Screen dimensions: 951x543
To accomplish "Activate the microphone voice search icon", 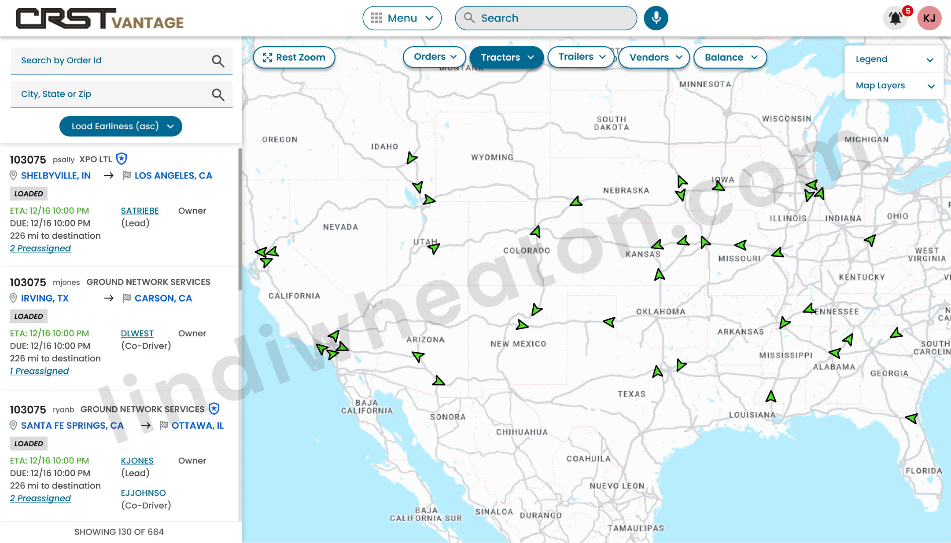I will (x=656, y=18).
